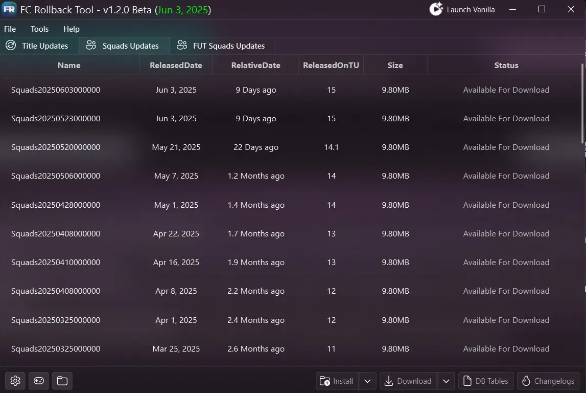The image size is (586, 393).
Task: Click Available For Download for Squads20250523000000
Action: 506,118
